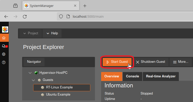Image resolution: width=193 pixels, height=102 pixels.
Task: Open a new browser tab with plus
Action: (x=85, y=6)
